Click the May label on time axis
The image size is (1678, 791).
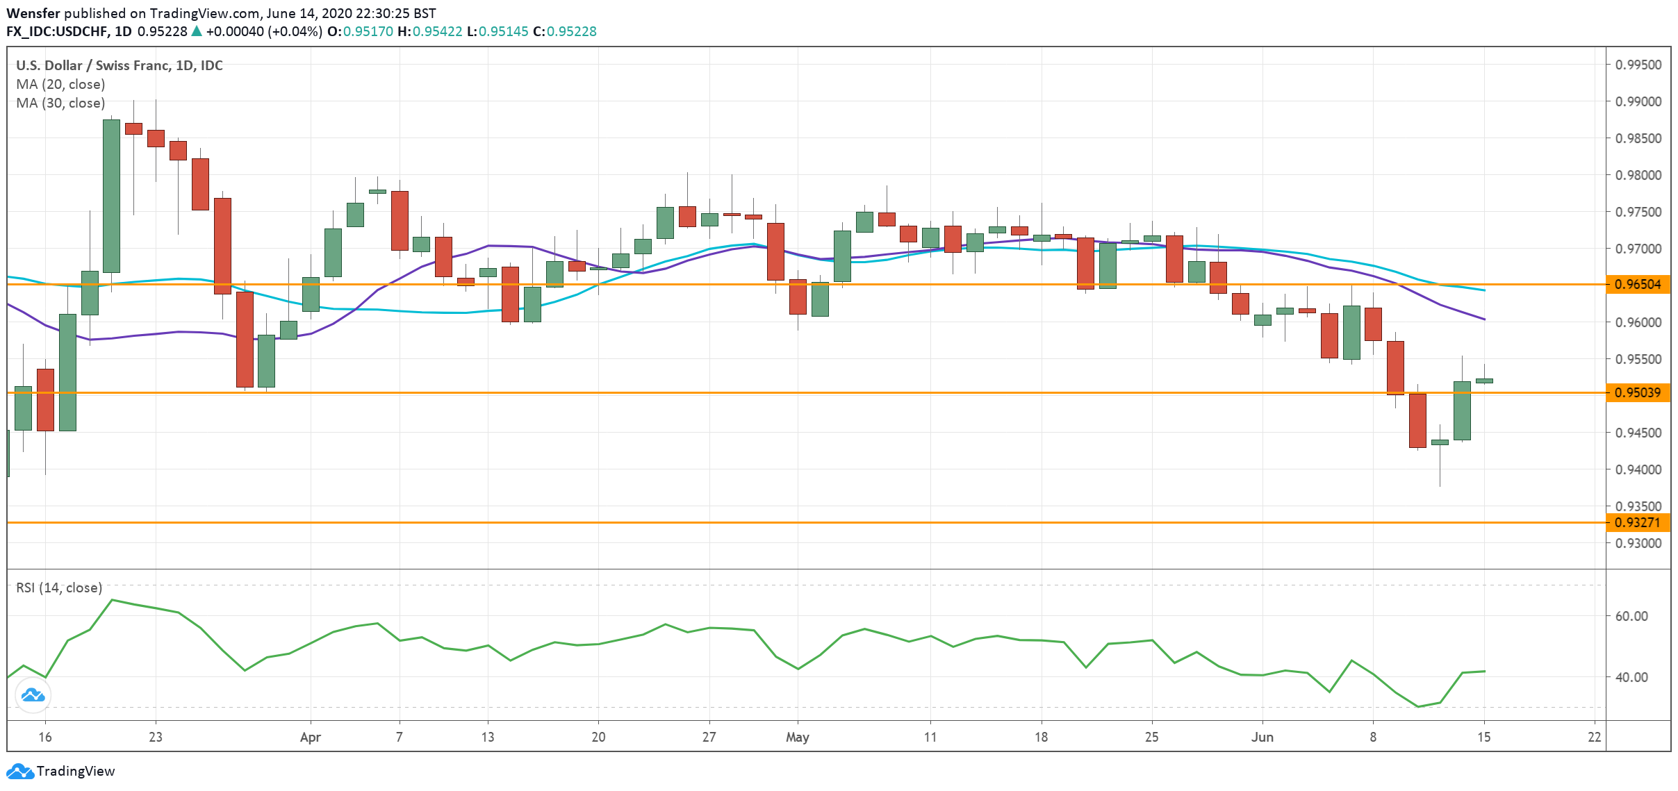click(797, 737)
